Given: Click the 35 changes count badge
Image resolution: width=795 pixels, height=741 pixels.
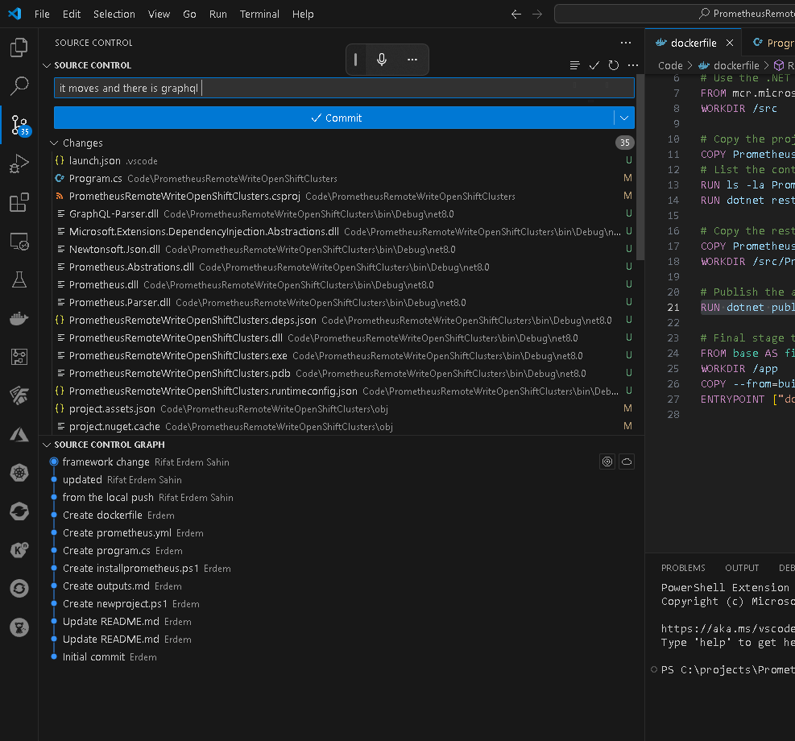Looking at the screenshot, I should point(625,143).
